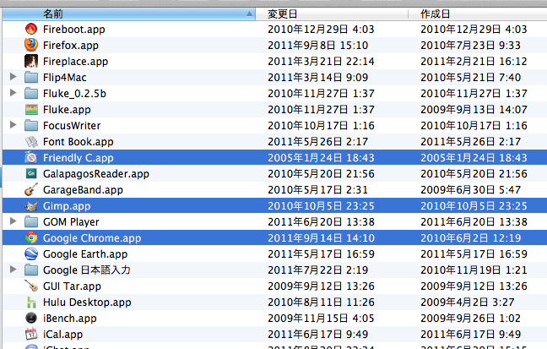Expand the Fluke_0.2.5b folder
This screenshot has height=349, width=547.
(13, 93)
